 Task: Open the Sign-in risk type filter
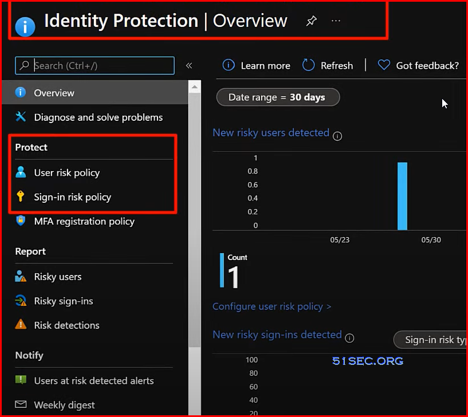tap(430, 340)
